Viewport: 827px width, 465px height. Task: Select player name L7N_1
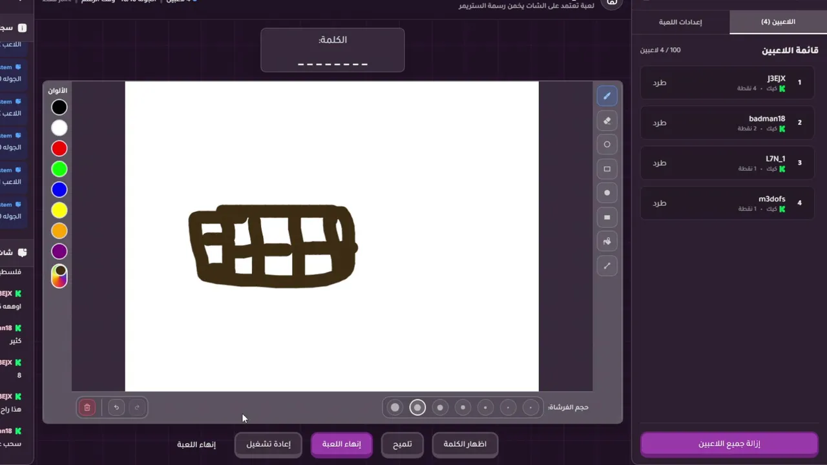(775, 159)
